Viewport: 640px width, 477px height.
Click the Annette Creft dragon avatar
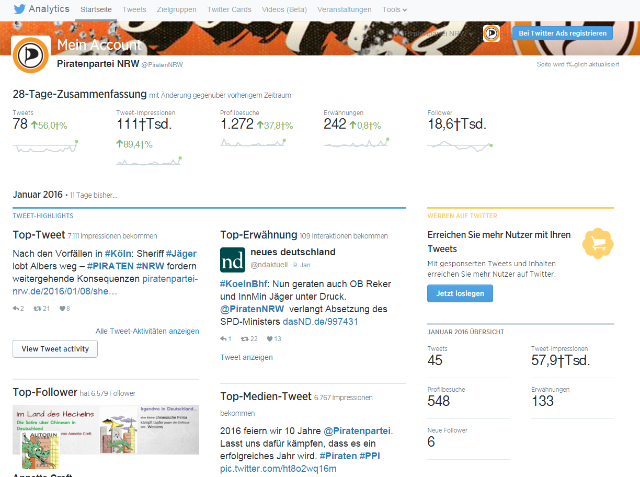[x=40, y=450]
